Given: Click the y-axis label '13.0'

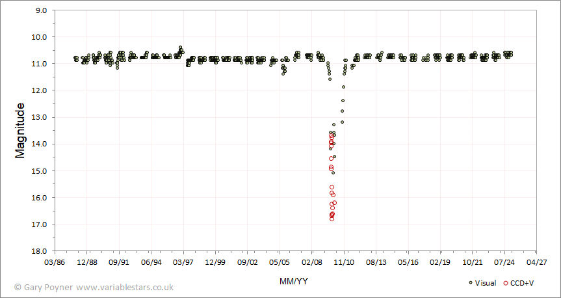Looking at the screenshot, I should click(41, 117).
